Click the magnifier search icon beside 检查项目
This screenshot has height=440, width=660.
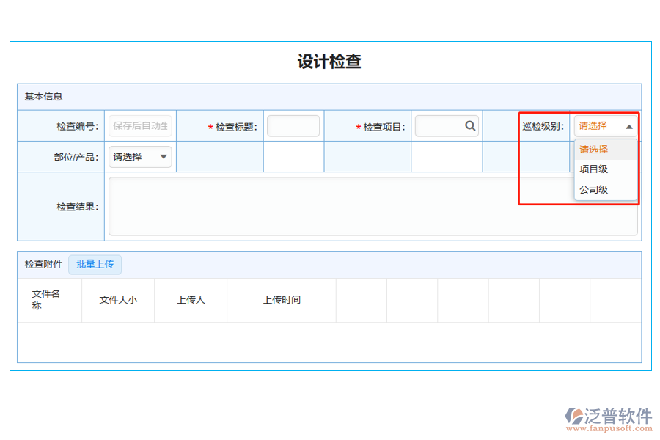(470, 125)
